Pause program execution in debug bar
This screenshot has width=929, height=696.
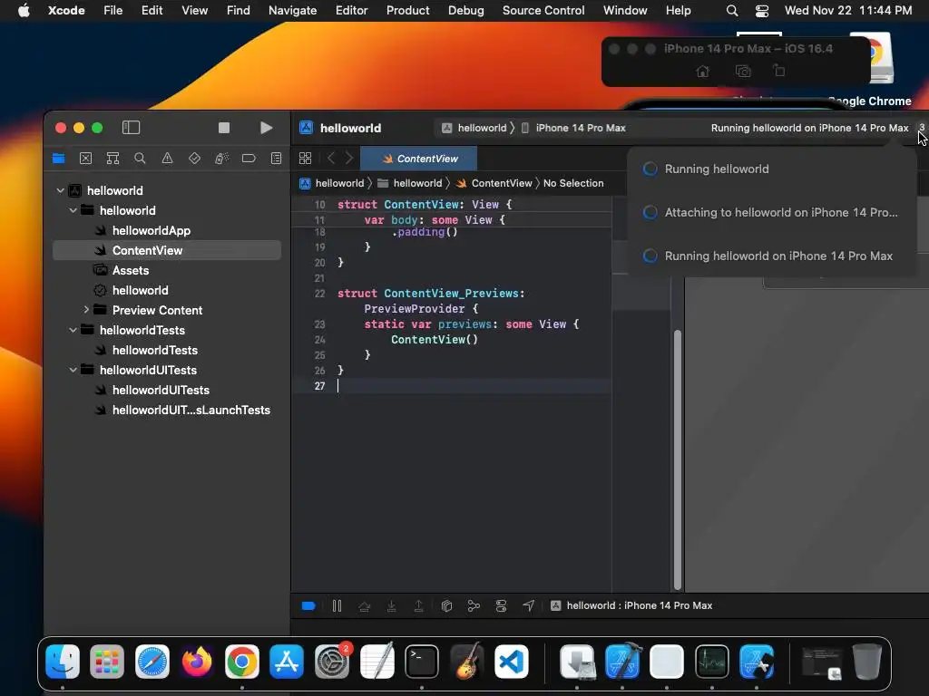[x=337, y=606]
